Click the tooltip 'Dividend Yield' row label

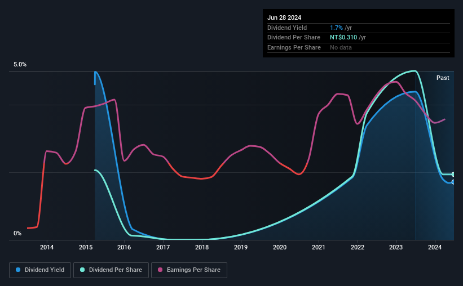tap(287, 28)
